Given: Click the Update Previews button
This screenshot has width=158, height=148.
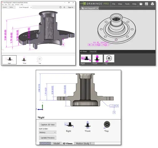Looking at the screenshot, I should pos(48,138).
